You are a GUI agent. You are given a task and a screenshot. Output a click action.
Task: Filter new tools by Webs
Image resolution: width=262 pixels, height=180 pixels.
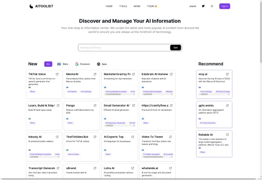point(62,64)
